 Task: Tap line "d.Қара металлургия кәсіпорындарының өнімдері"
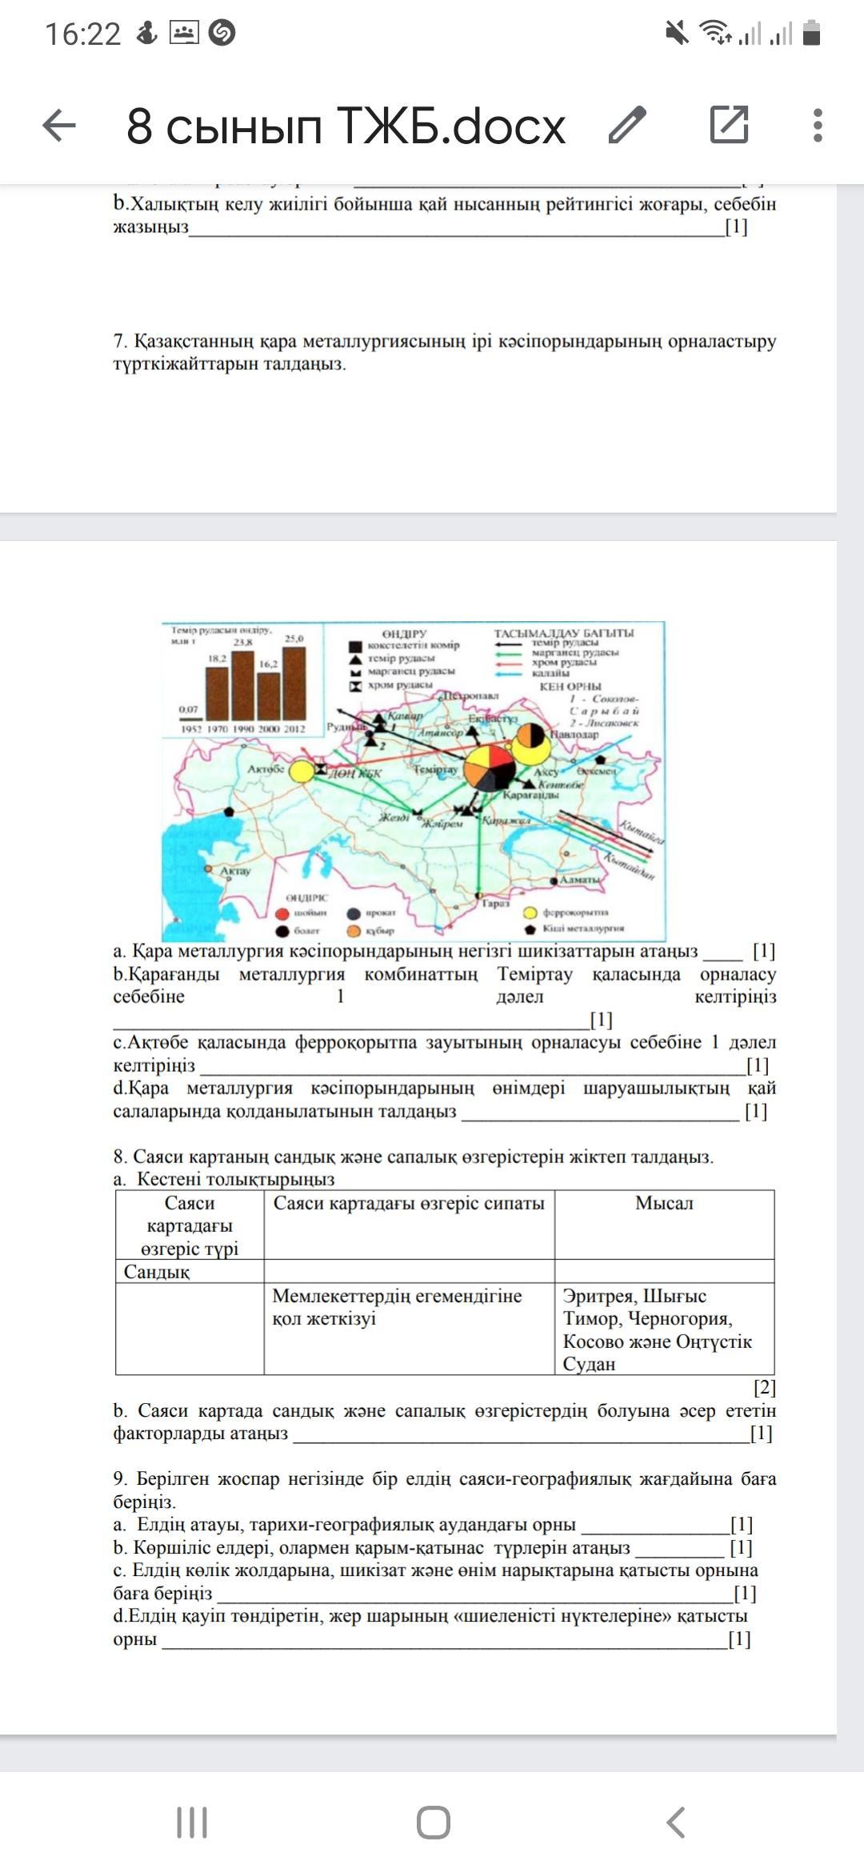pos(445,1099)
